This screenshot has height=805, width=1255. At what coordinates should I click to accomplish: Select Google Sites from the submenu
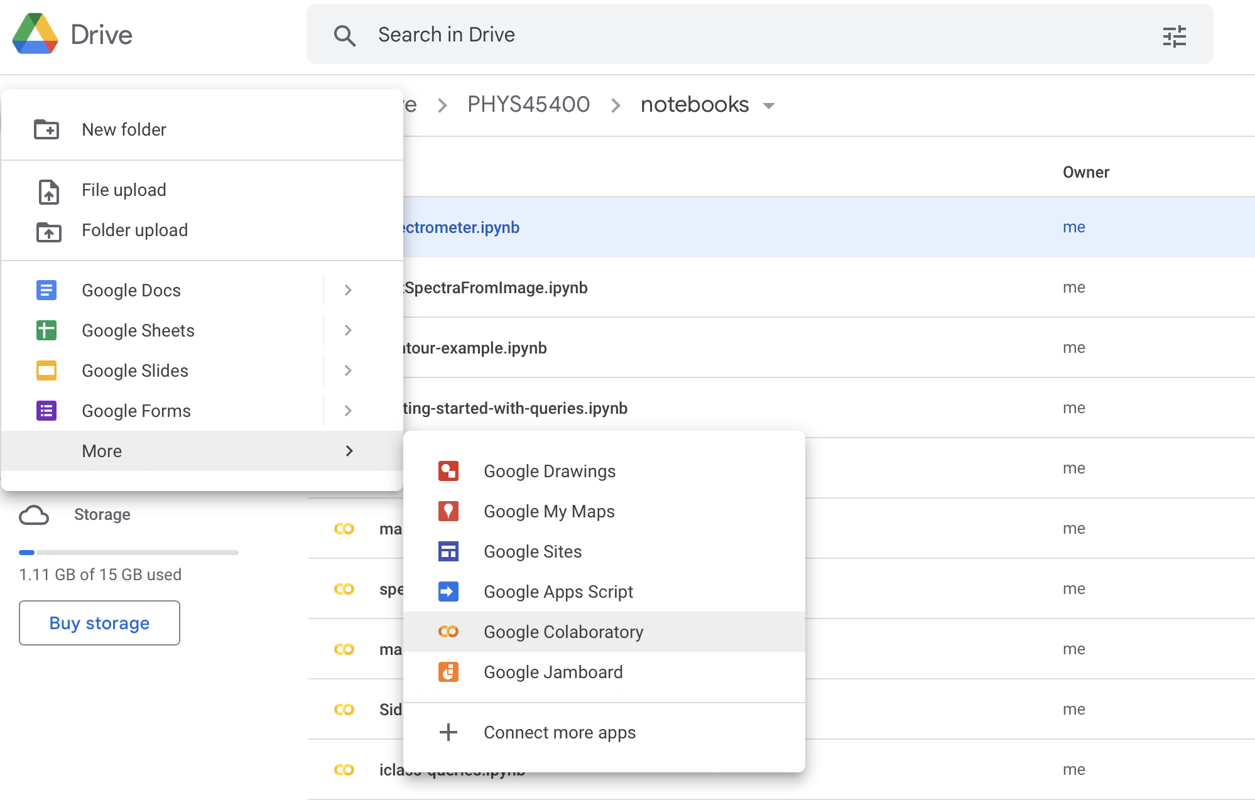click(604, 551)
